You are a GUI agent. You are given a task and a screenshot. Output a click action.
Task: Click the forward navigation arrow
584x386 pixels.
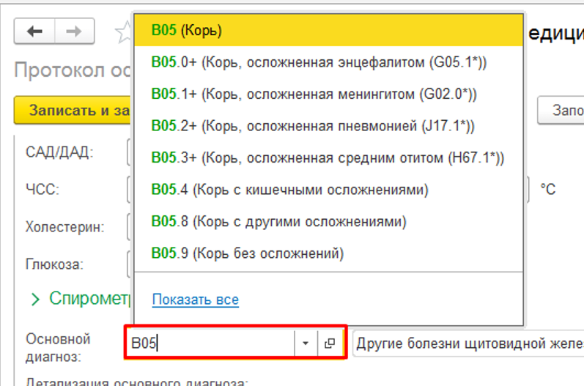73,31
